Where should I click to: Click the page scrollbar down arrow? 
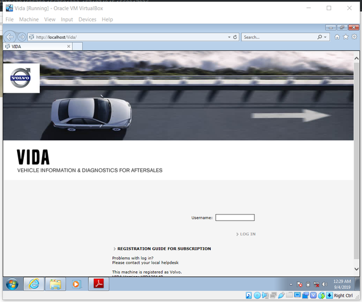coord(356,269)
